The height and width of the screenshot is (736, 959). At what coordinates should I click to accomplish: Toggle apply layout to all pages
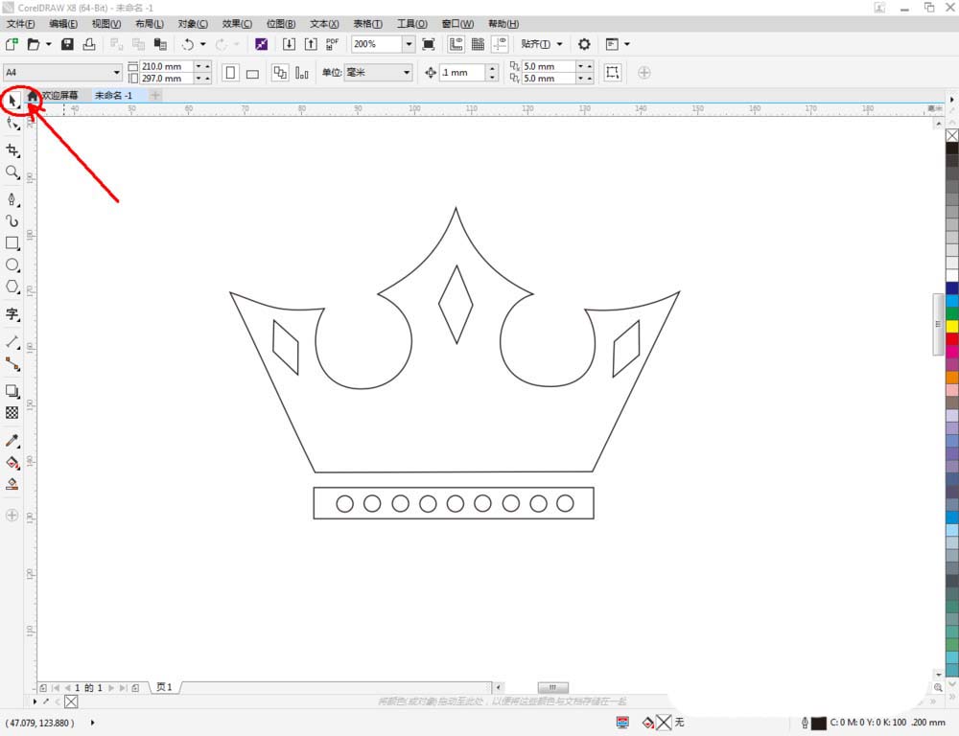tap(280, 73)
